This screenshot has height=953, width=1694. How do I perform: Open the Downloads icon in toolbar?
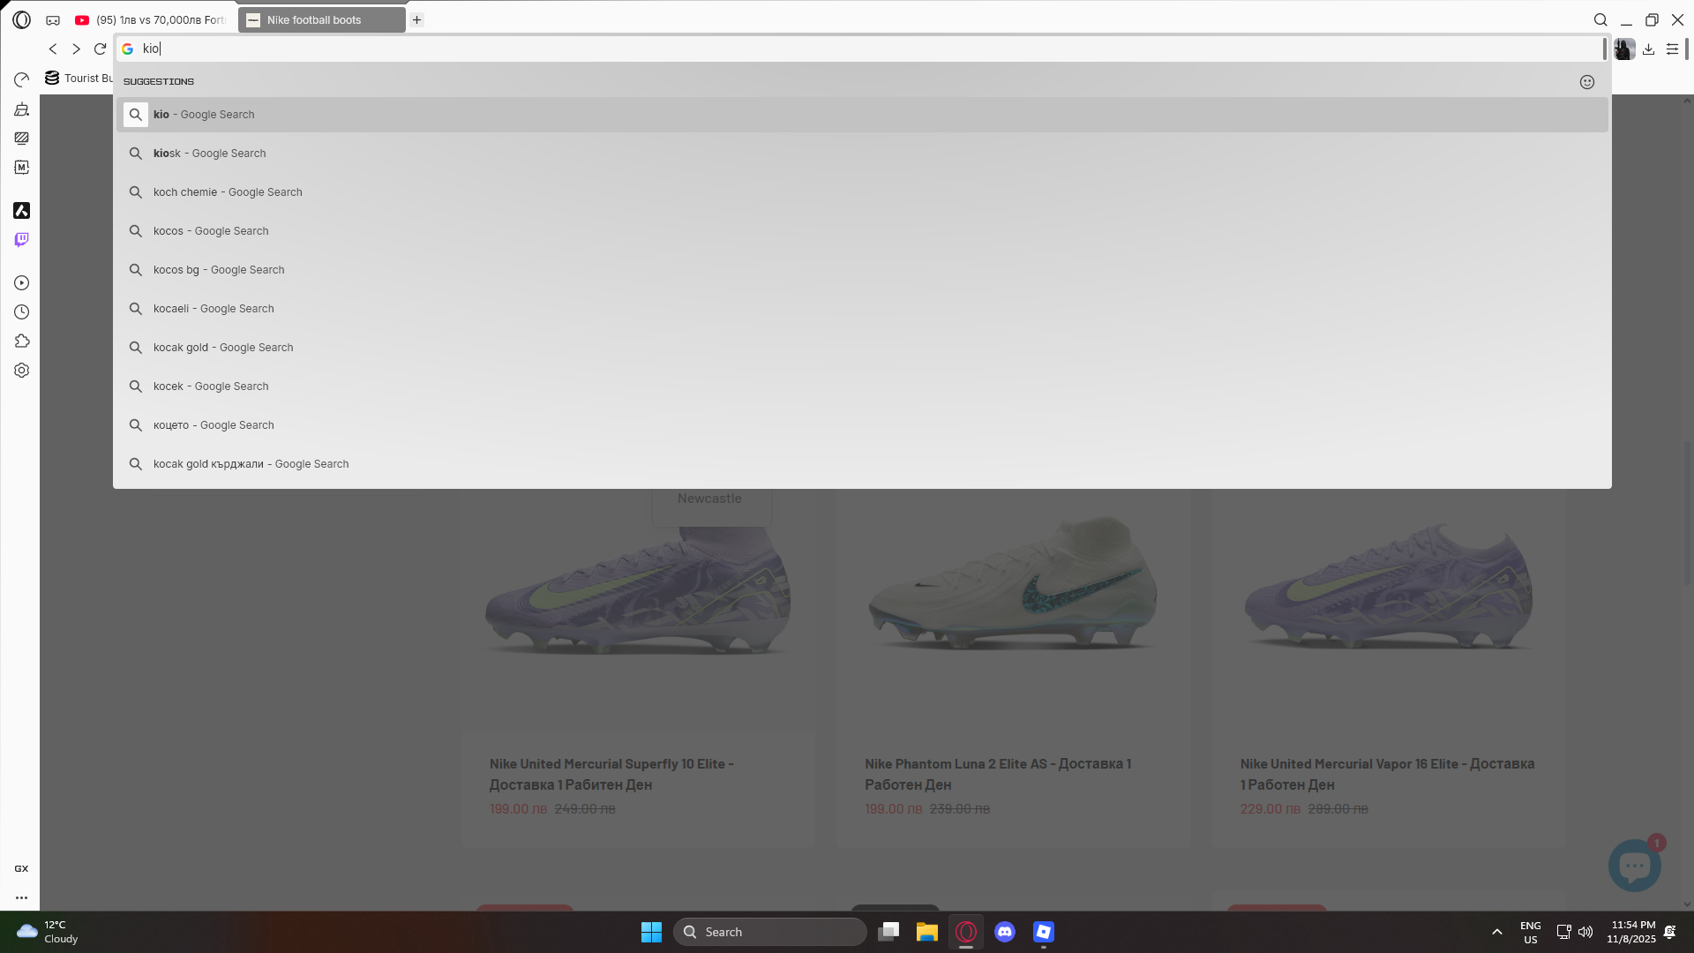[1648, 49]
